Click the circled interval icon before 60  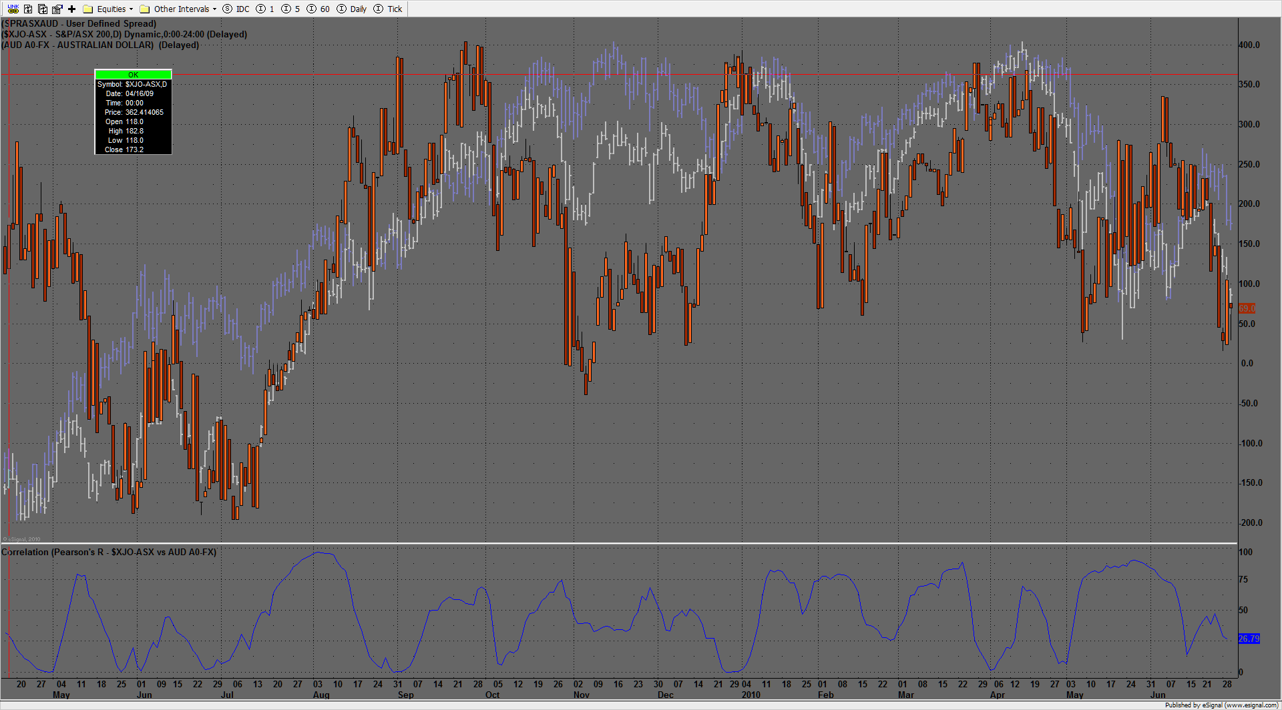pos(311,9)
